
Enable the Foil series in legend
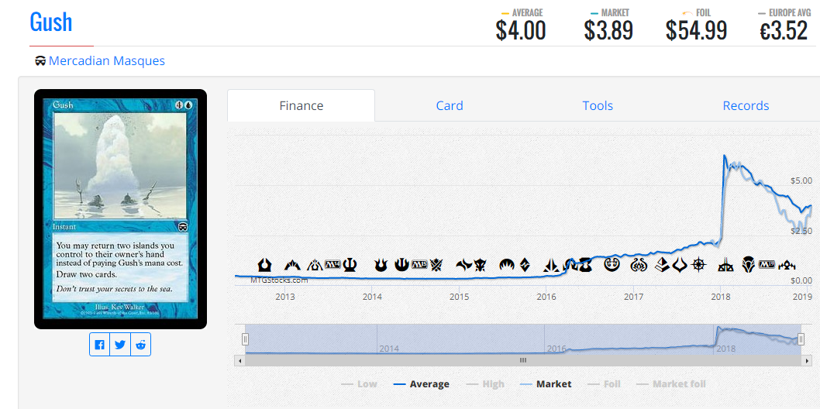[x=604, y=384]
